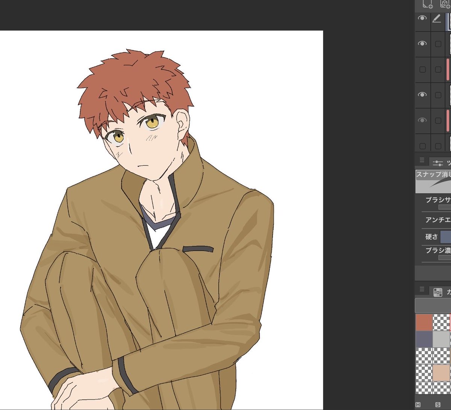Click the pen editing-layer indicator icon
Screen dimensions: 451x410
437,18
